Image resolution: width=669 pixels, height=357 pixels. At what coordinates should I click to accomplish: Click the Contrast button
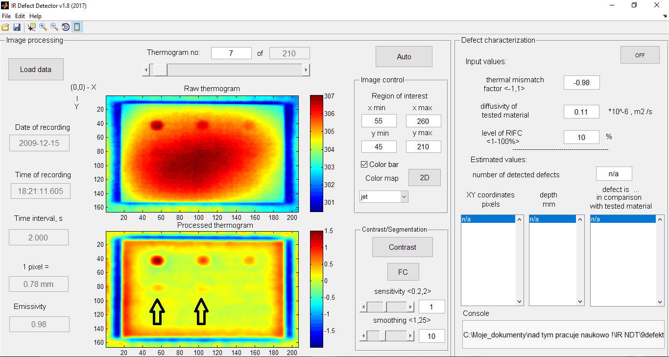tap(402, 247)
